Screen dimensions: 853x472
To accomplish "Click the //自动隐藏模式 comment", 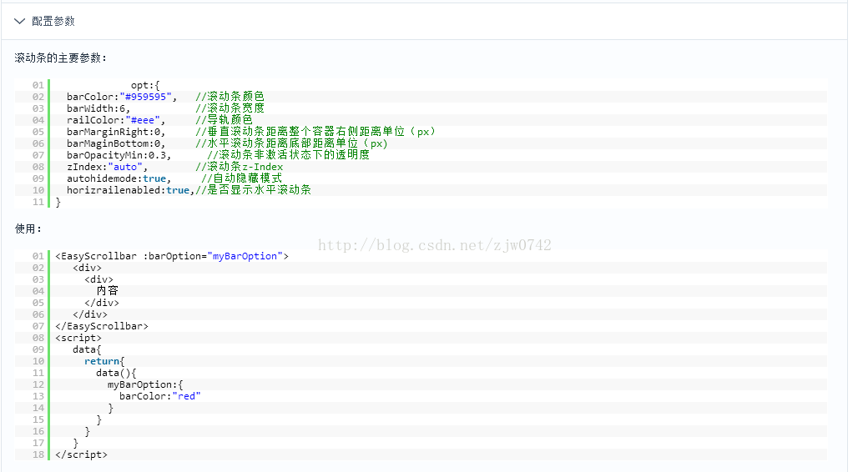I will pyautogui.click(x=241, y=178).
